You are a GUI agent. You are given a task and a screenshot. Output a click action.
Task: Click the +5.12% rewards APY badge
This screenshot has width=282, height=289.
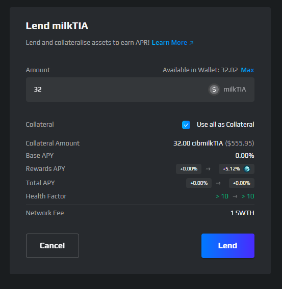click(x=237, y=169)
